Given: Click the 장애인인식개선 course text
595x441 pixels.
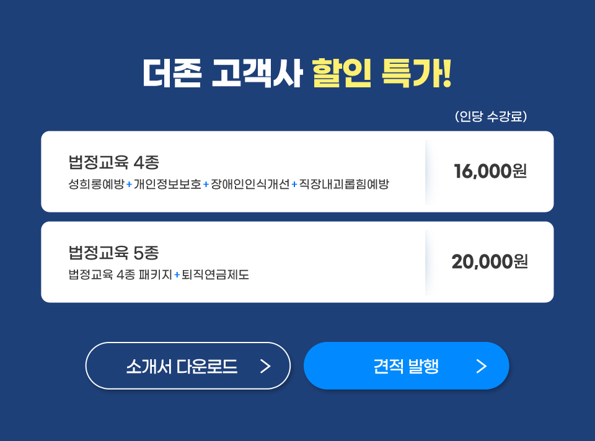Looking at the screenshot, I should point(250,185).
